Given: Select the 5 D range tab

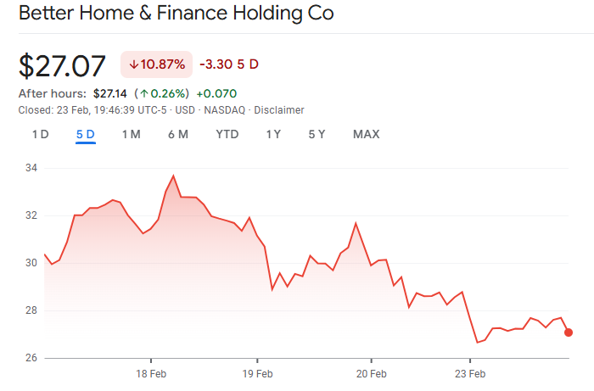Looking at the screenshot, I should coord(85,134).
